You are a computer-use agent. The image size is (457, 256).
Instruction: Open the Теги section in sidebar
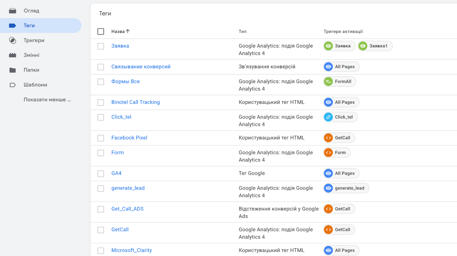[x=41, y=26]
